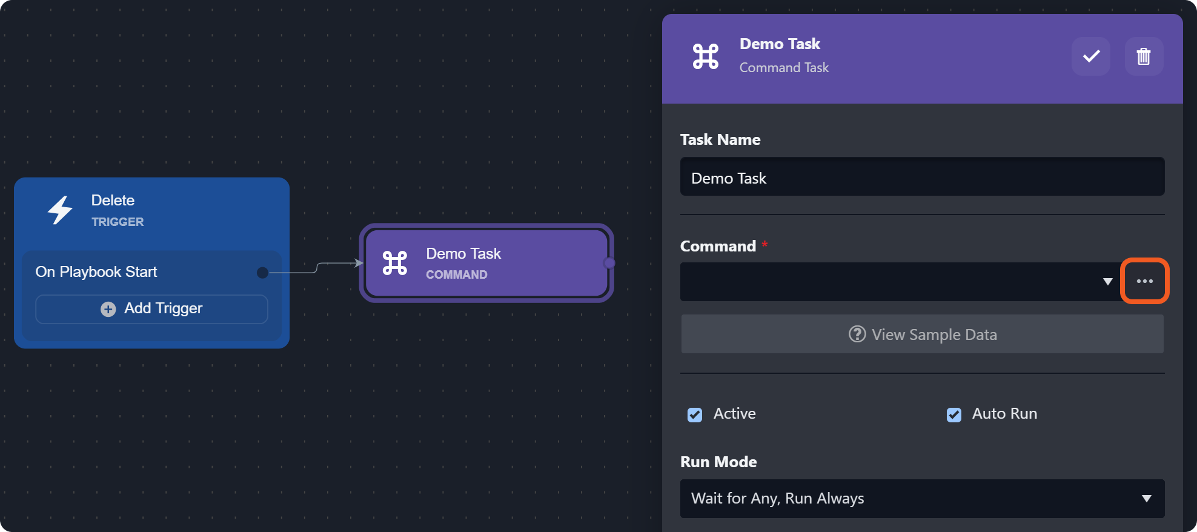Click the On Playbook Start output connector dot

point(262,273)
